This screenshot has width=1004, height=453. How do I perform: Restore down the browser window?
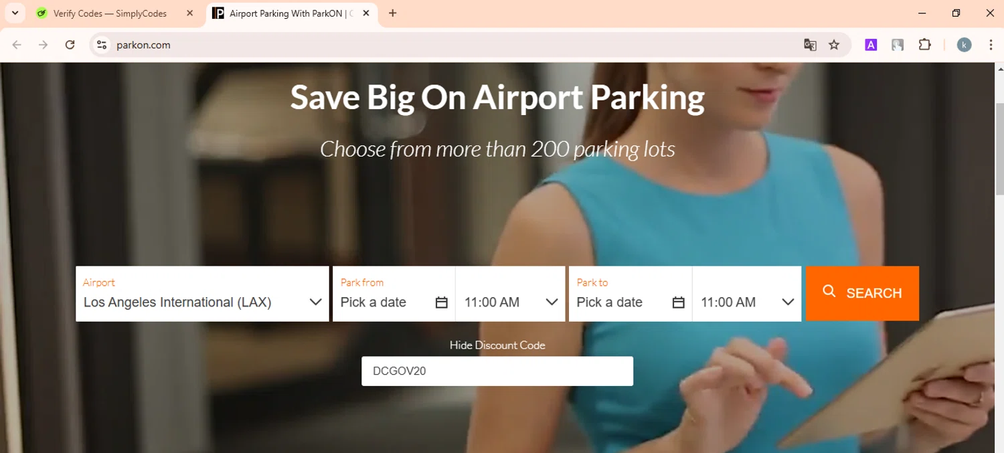[956, 13]
